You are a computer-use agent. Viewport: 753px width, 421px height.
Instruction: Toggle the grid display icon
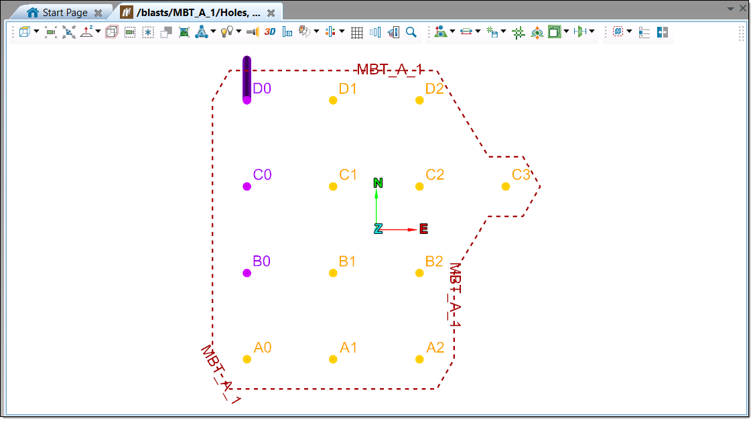point(357,32)
